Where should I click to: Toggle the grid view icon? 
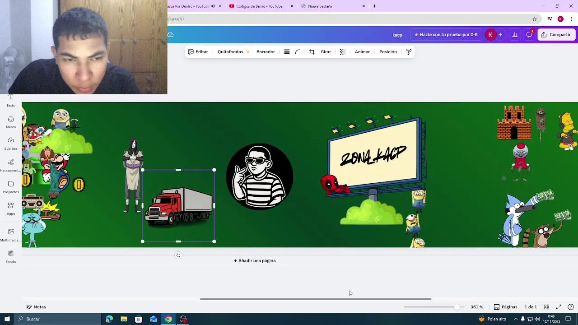[546, 307]
